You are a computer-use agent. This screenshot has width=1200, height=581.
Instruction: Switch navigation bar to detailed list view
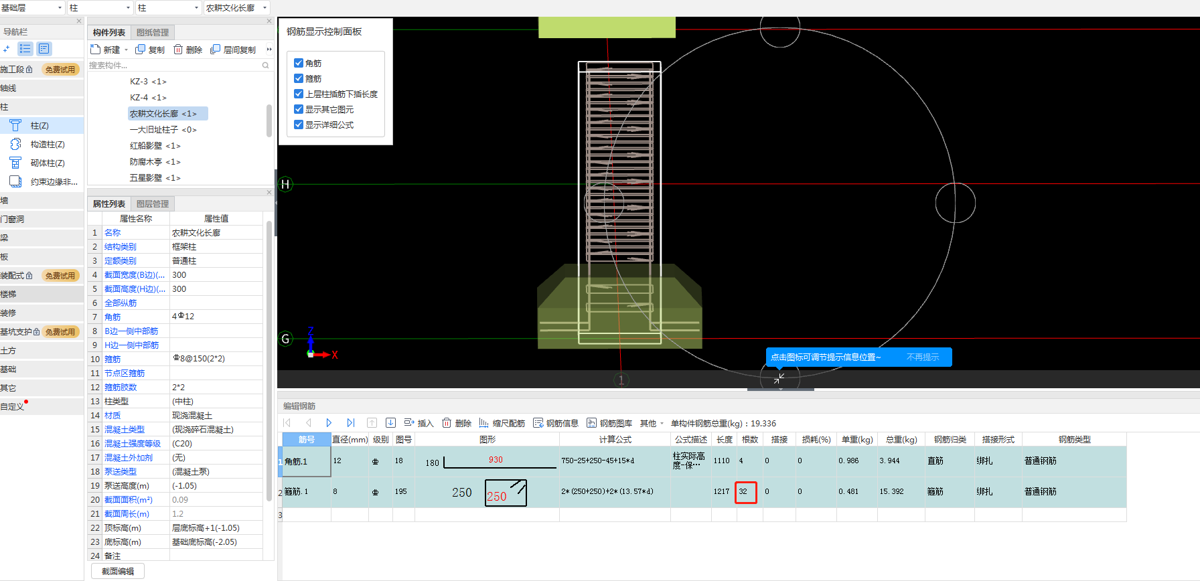click(44, 49)
